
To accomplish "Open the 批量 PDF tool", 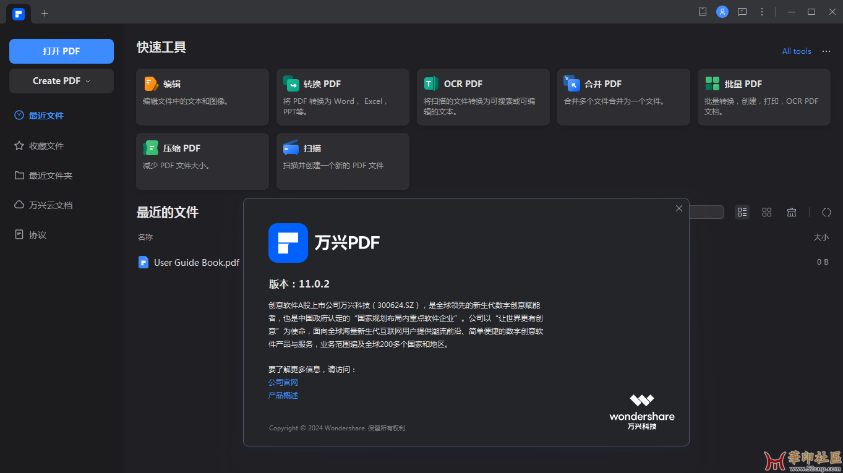I will point(764,97).
